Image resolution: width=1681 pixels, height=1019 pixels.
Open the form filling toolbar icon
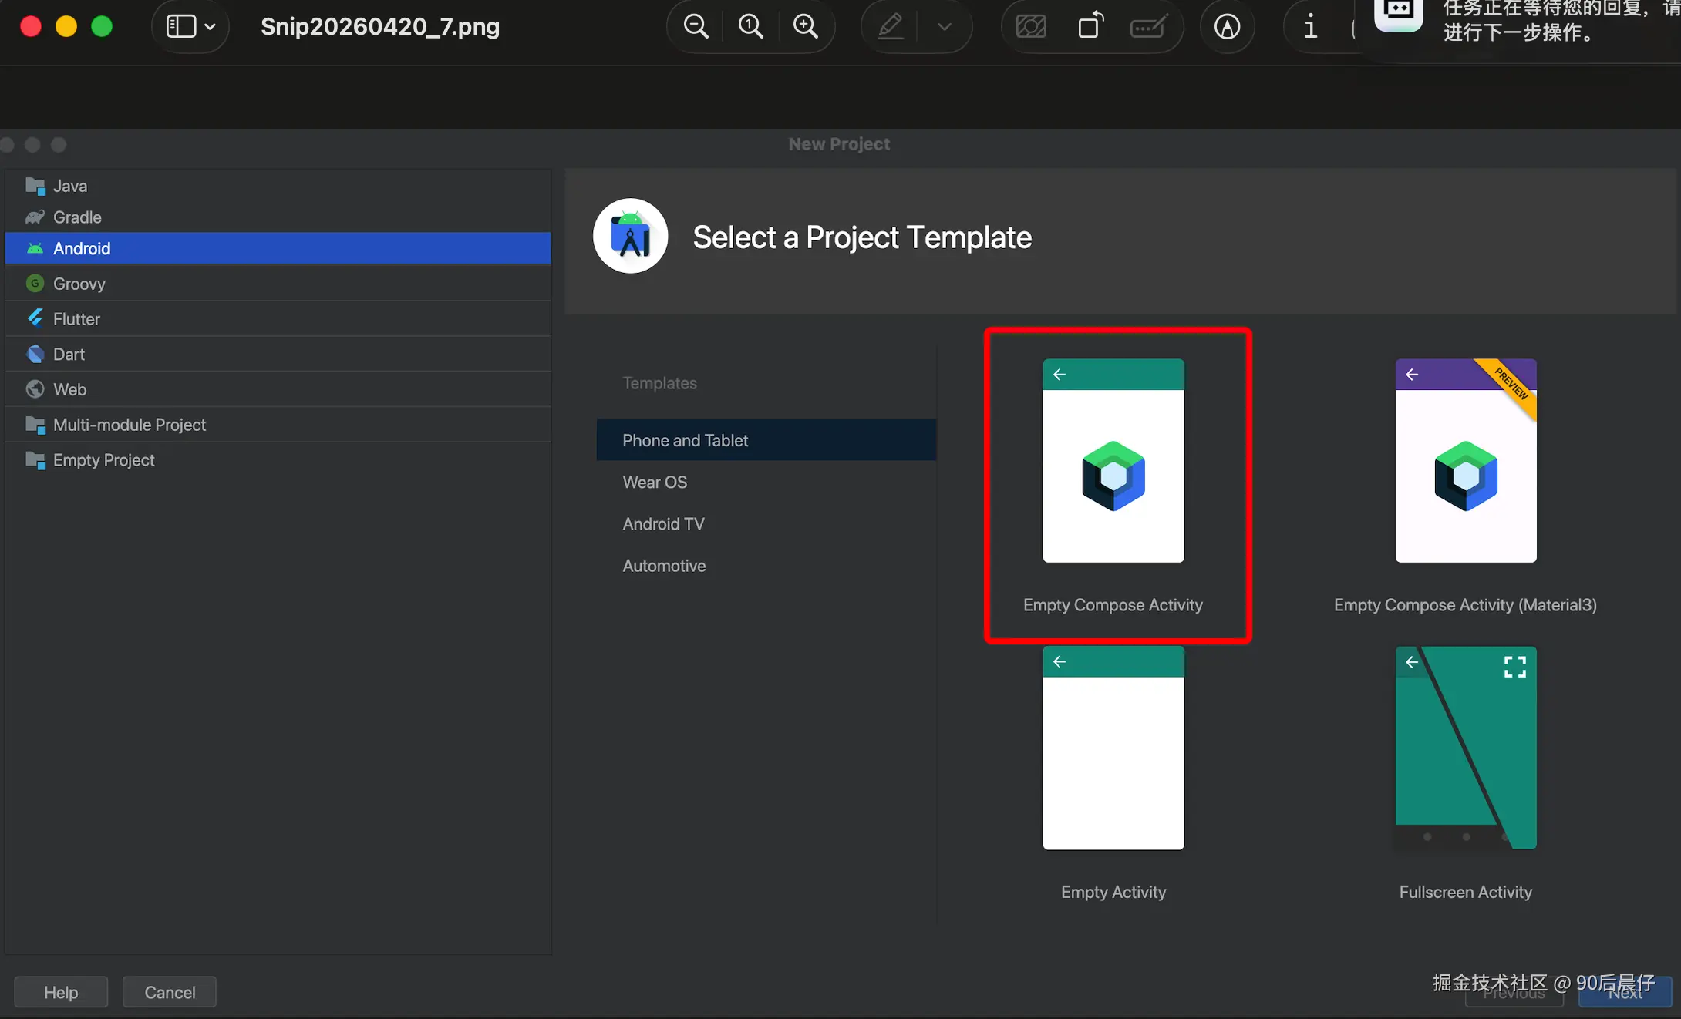(1148, 27)
